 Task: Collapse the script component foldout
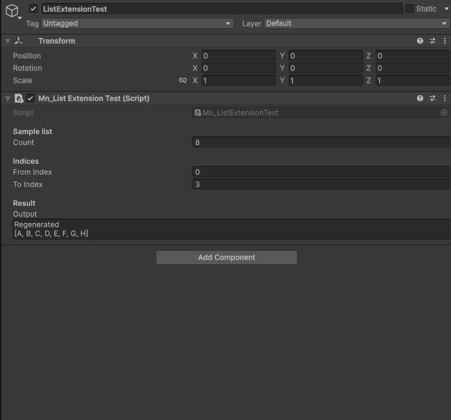8,99
